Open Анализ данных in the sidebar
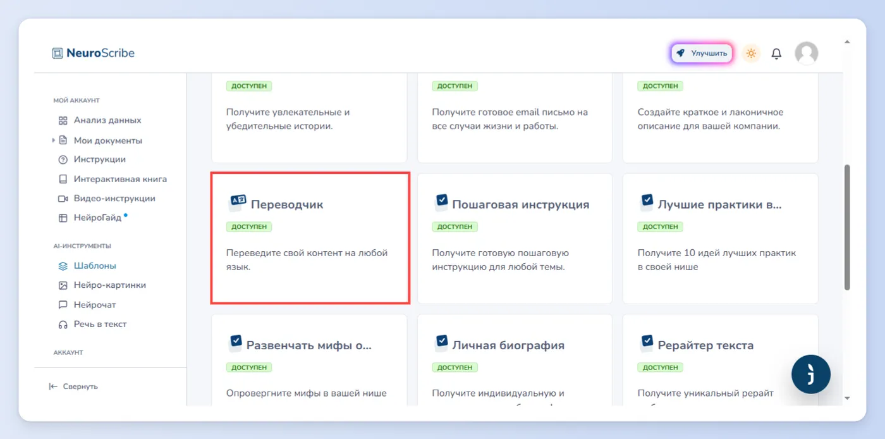 (x=107, y=120)
